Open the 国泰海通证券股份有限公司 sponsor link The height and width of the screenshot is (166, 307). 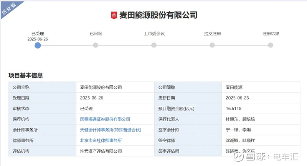[105, 119]
